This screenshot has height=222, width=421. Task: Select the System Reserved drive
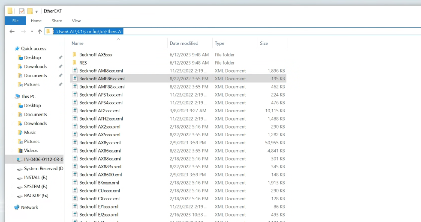[40, 168]
